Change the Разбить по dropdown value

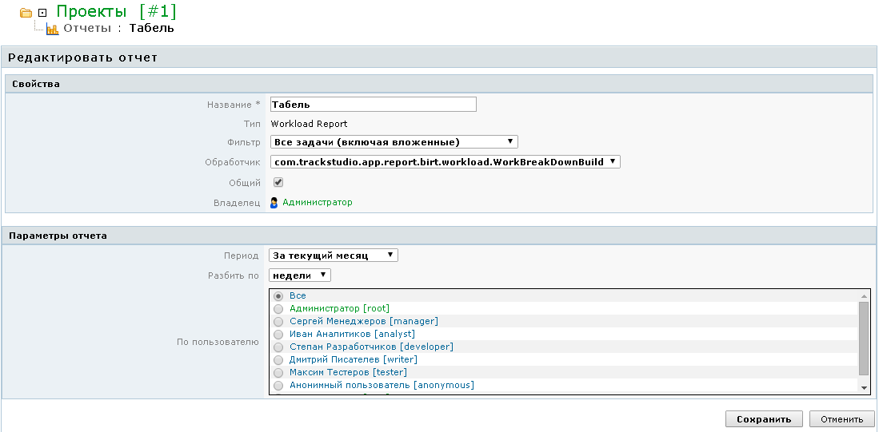pos(300,275)
